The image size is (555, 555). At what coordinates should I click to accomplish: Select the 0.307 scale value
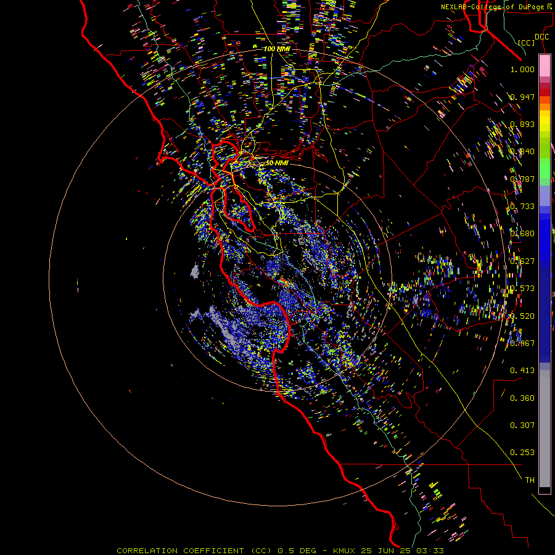click(522, 425)
